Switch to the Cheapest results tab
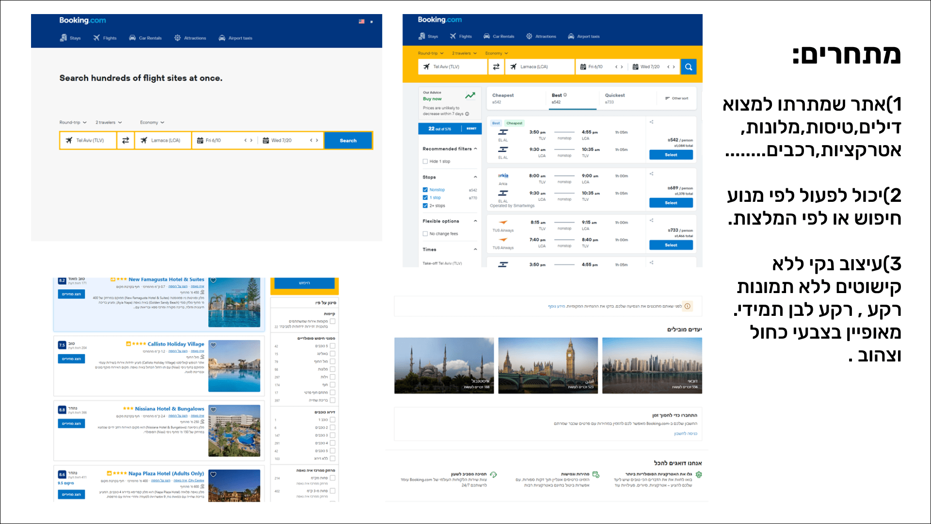This screenshot has height=524, width=931. tap(503, 98)
